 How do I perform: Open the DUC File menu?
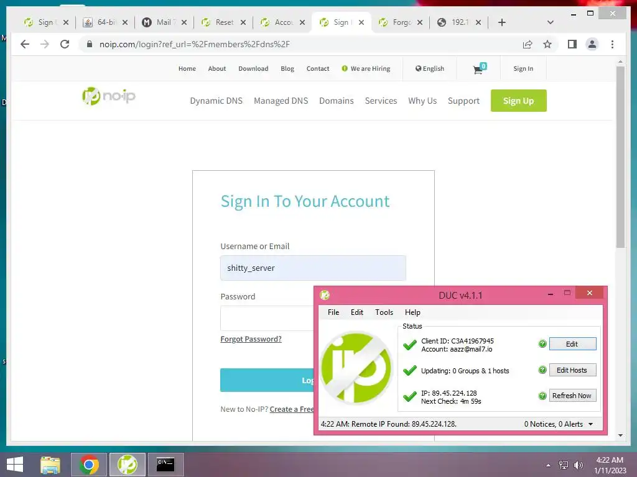pyautogui.click(x=333, y=312)
